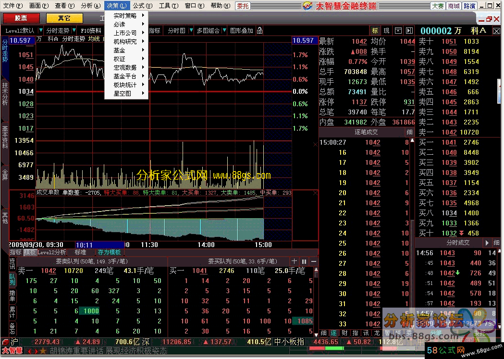The width and height of the screenshot is (504, 359).
Task: Select the 技术分析 vertical side tab
Action: click(x=5, y=93)
